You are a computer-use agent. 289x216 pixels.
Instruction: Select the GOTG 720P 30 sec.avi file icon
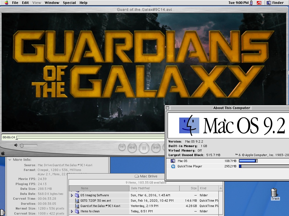click(x=77, y=201)
